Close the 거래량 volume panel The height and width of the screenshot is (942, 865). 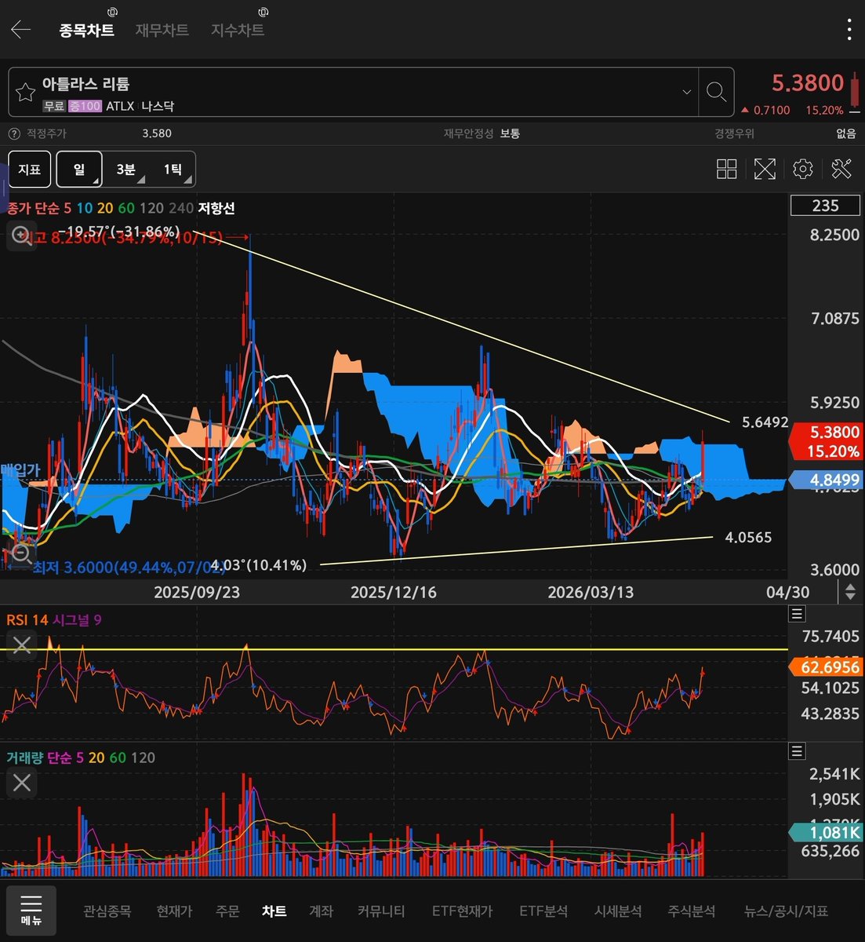(x=22, y=783)
